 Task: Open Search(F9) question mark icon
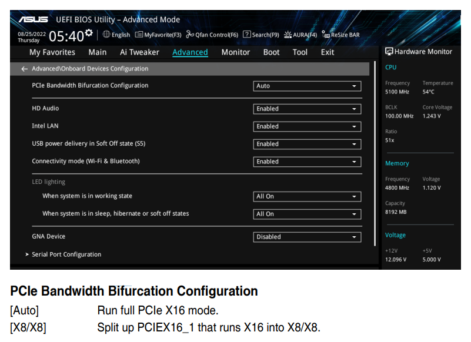[x=246, y=35]
